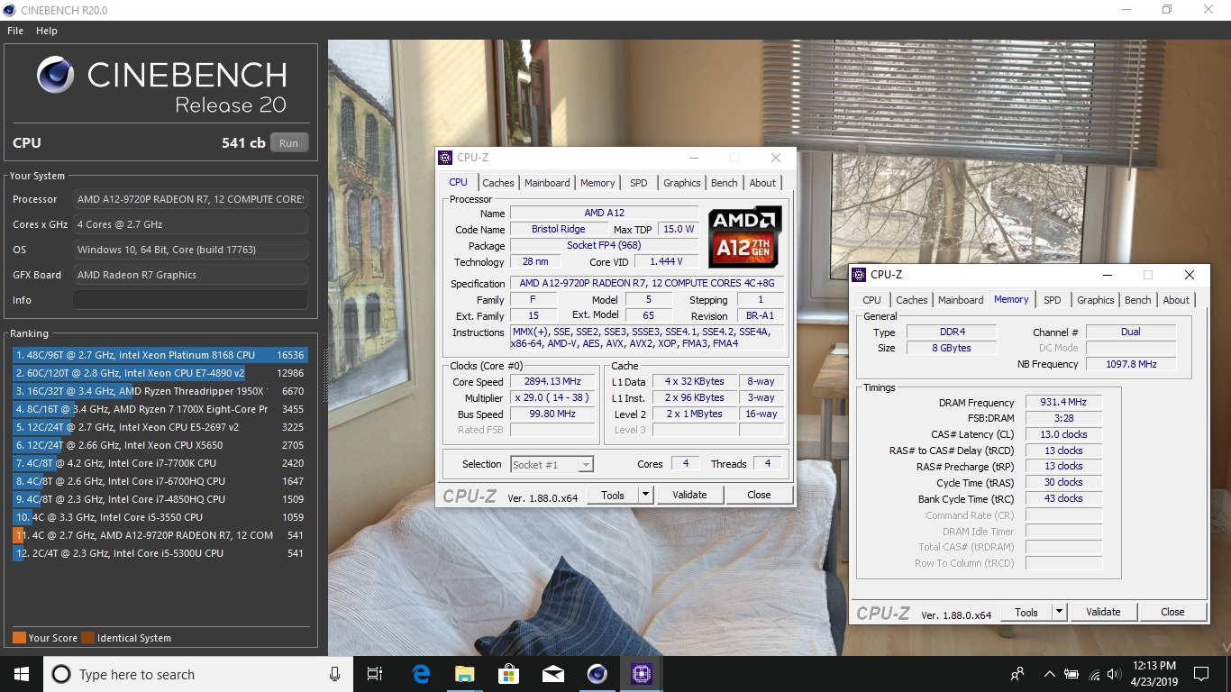Open the Socket #1 selection dropdown
The width and height of the screenshot is (1231, 692).
[x=552, y=465]
